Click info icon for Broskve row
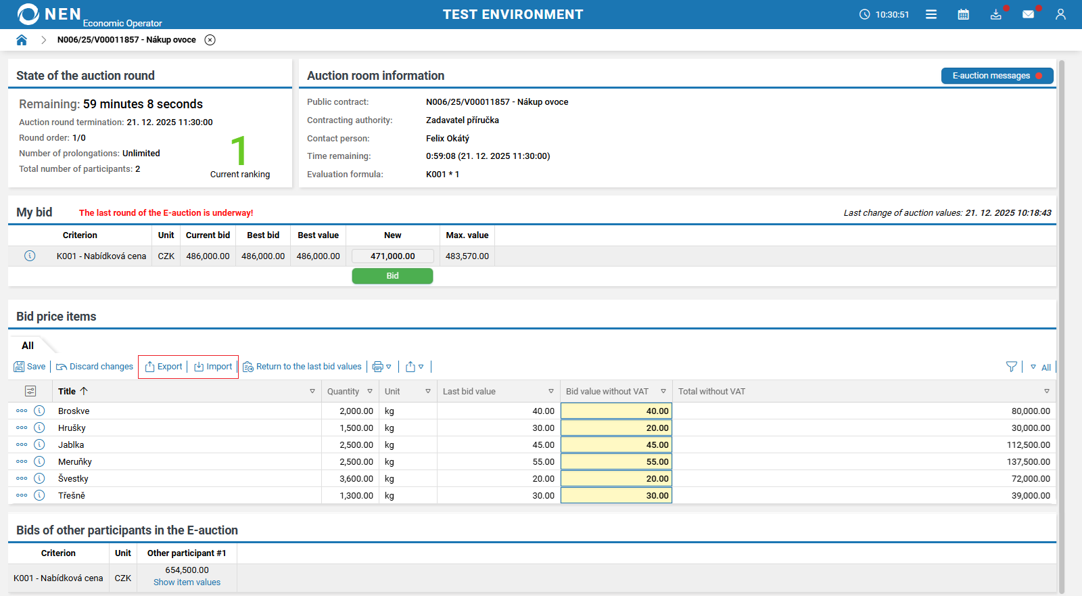This screenshot has width=1082, height=596. click(39, 411)
